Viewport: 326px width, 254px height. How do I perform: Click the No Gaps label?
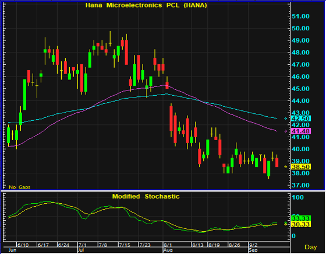[x=20, y=187]
